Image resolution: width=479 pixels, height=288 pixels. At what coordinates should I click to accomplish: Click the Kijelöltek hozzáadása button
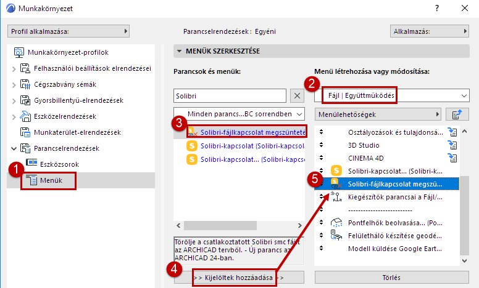[239, 278]
